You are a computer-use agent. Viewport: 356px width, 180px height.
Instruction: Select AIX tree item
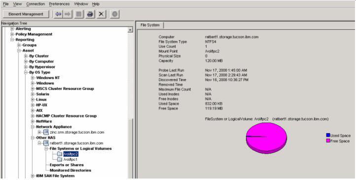39,110
